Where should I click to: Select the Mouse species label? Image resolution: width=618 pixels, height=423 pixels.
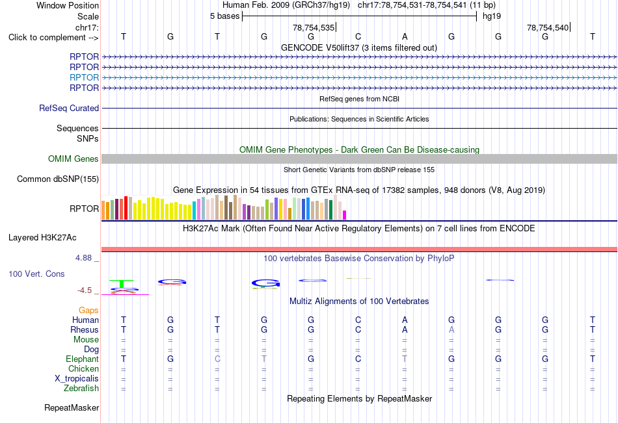coord(86,339)
